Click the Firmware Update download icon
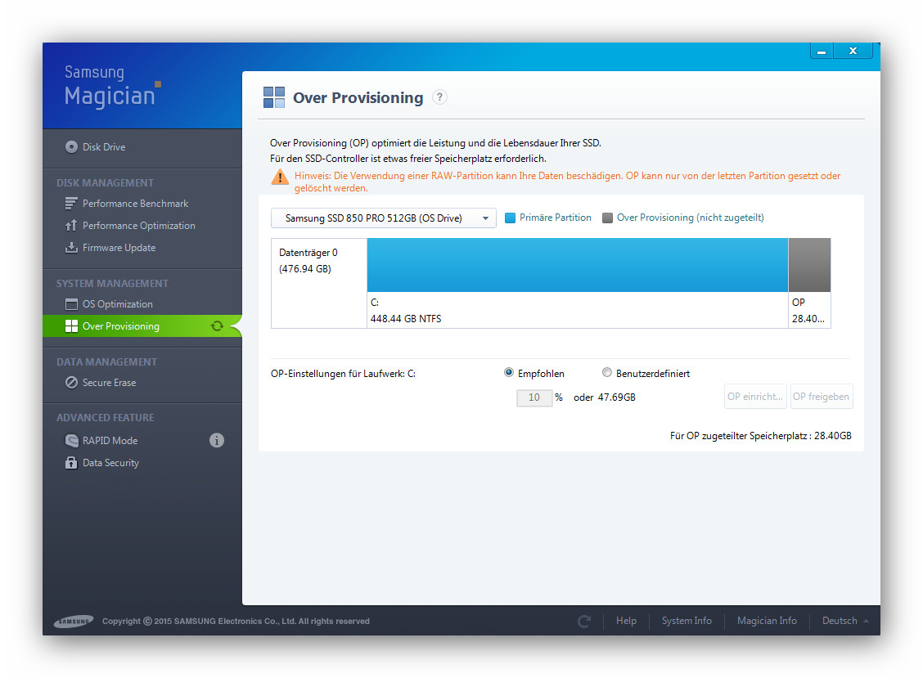The height and width of the screenshot is (678, 923). (x=70, y=247)
